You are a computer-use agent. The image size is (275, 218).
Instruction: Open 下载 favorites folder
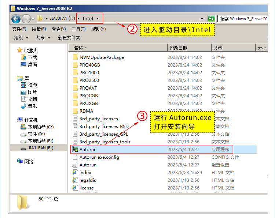pyautogui.click(x=32, y=57)
